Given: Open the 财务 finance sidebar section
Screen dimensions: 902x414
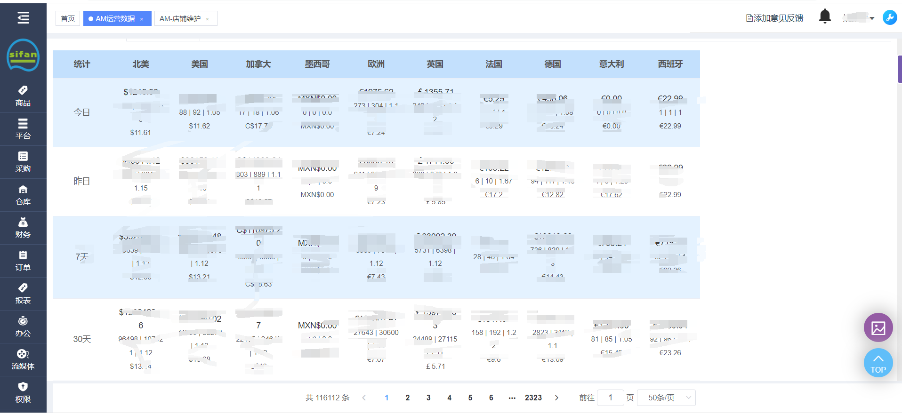Looking at the screenshot, I should click(23, 228).
